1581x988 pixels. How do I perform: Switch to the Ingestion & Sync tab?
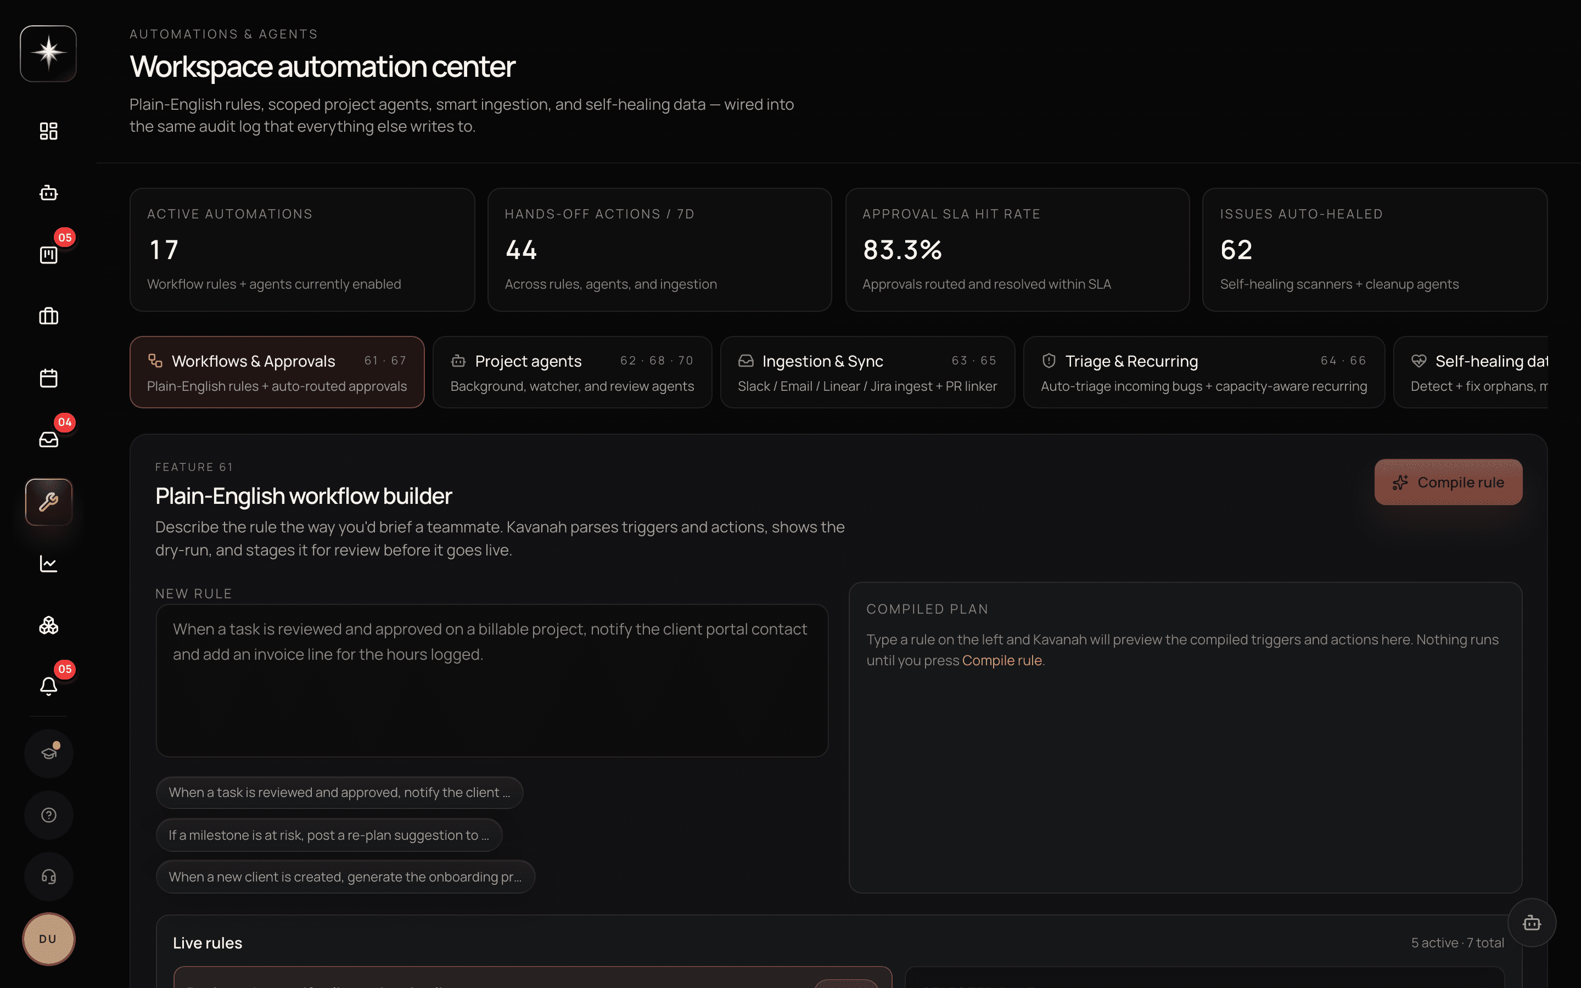[867, 373]
